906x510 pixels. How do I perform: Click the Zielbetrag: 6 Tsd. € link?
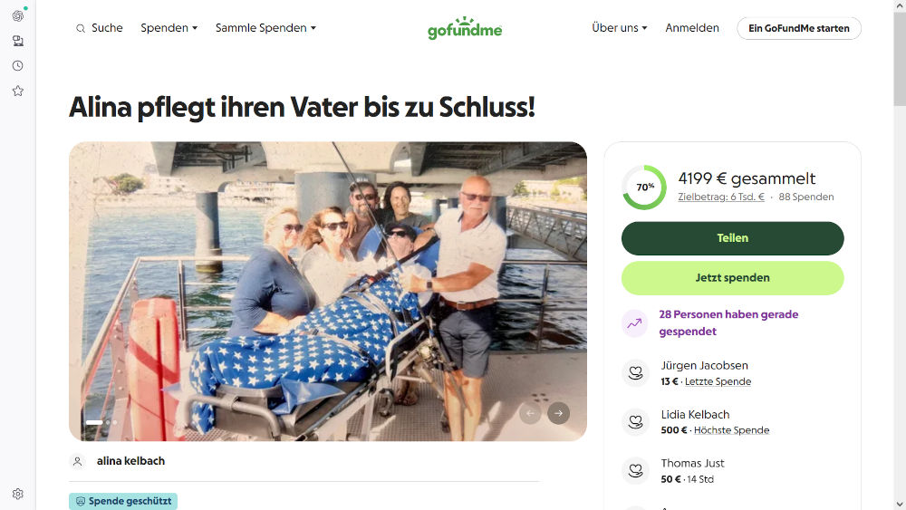click(721, 197)
